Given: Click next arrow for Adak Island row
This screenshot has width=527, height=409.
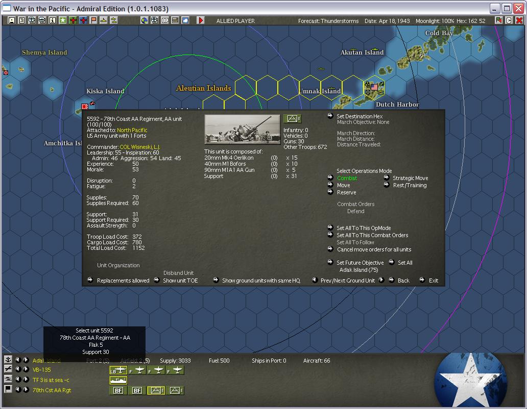Looking at the screenshot, I should tap(26, 360).
